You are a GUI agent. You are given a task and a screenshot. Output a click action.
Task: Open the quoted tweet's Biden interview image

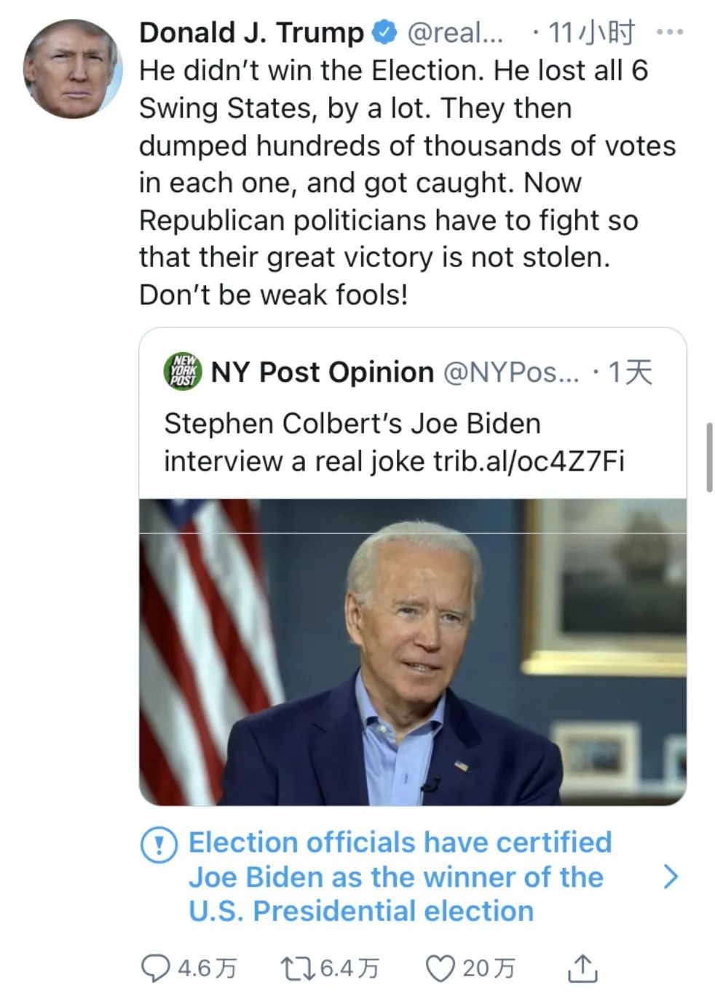tap(412, 652)
